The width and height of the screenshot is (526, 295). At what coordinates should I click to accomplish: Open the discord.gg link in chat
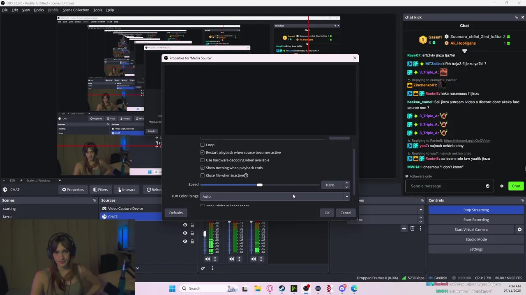point(467,141)
